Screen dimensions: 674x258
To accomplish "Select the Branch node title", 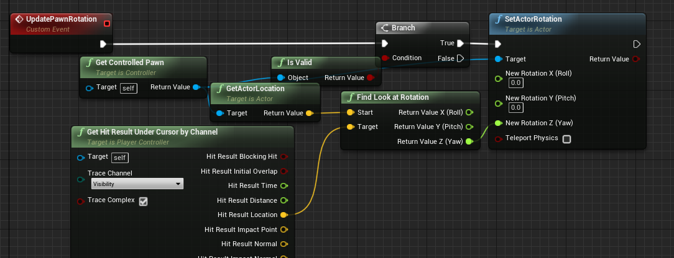I will (403, 28).
